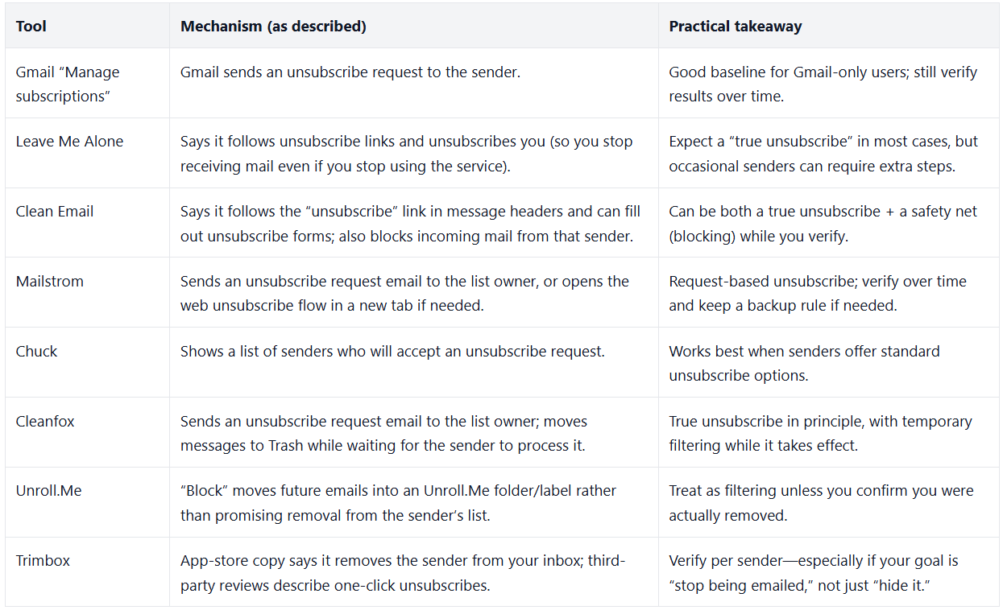
Task: Click the "Mailstrom" tool name
Action: (x=50, y=282)
